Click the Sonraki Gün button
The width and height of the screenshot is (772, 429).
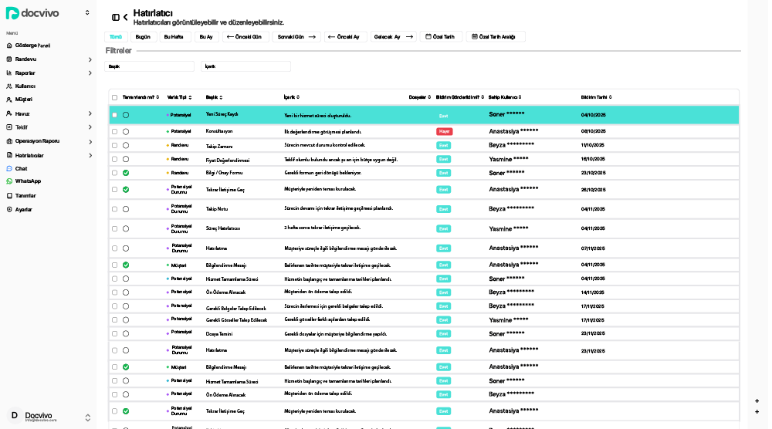tap(295, 36)
